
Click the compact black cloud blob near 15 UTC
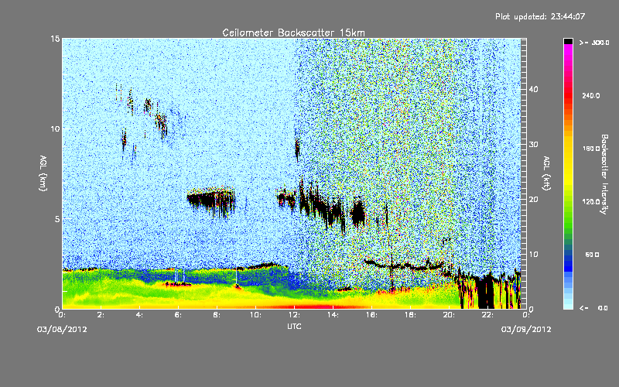point(358,214)
